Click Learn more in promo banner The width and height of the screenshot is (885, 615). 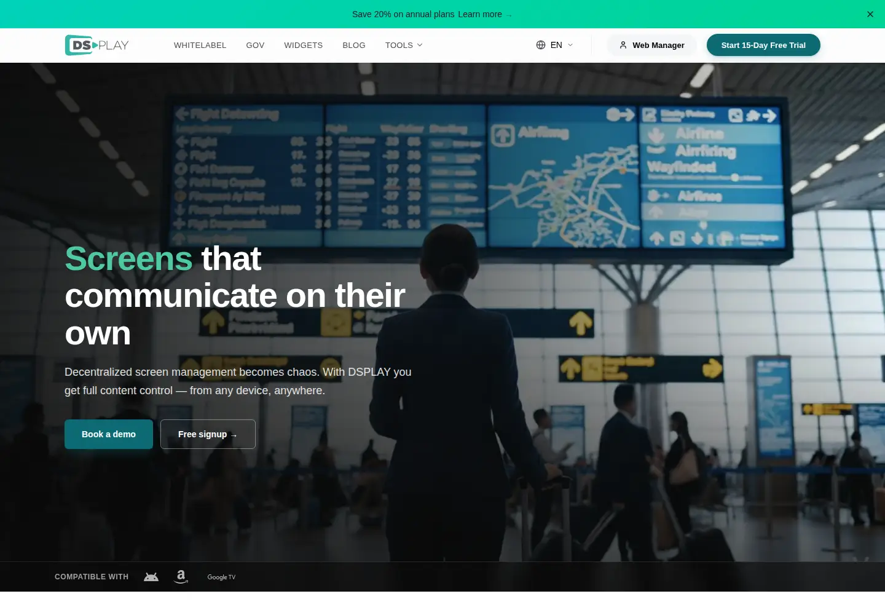point(485,14)
